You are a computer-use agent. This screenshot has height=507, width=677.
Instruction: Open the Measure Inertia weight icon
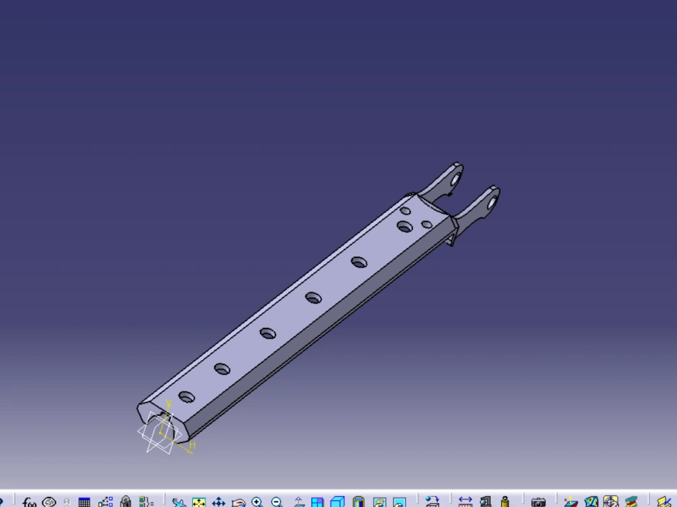coord(505,502)
